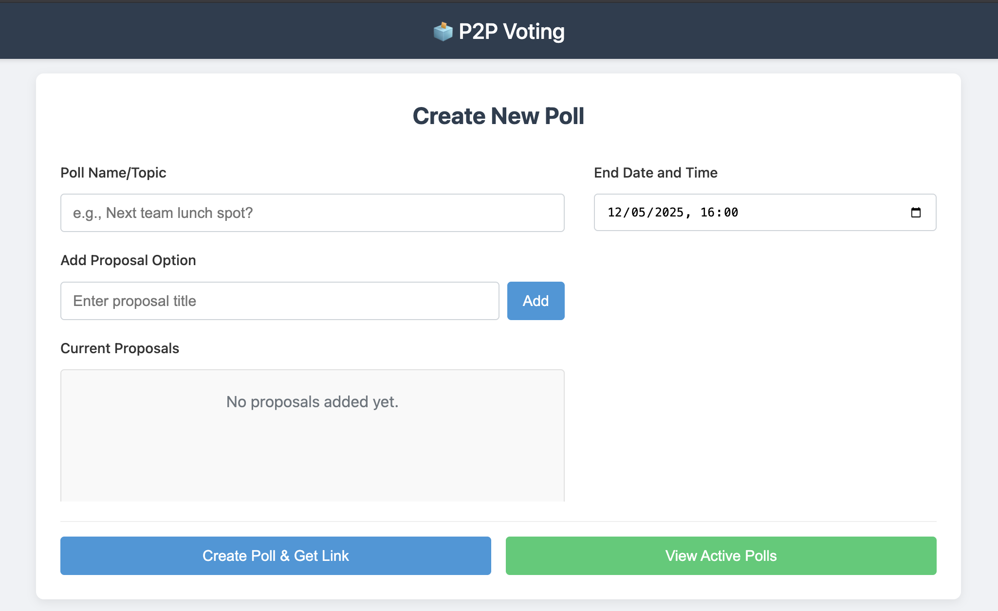This screenshot has height=611, width=998.
Task: Select the year 2025 in end date
Action: tap(669, 213)
